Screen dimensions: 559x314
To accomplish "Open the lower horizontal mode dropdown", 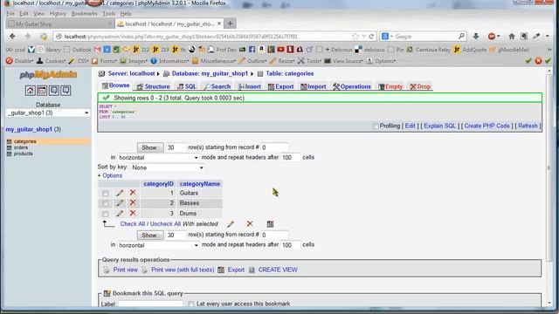I will pos(158,245).
